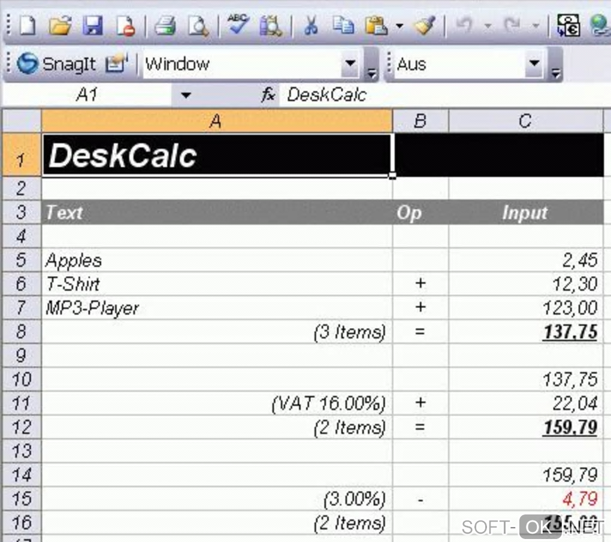Click the red value 4,79 cell
Screen dimensions: 611x542
click(x=526, y=499)
